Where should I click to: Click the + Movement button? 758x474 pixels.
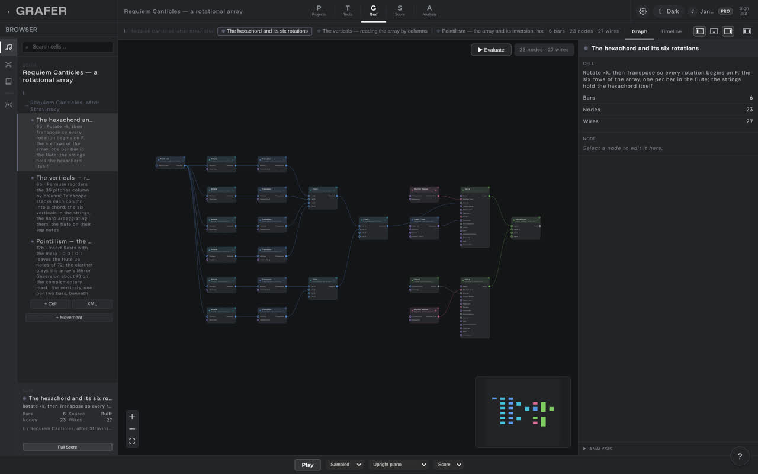69,318
